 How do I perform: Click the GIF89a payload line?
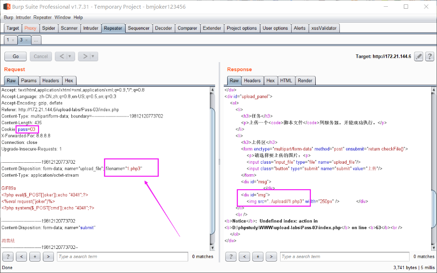[9, 188]
